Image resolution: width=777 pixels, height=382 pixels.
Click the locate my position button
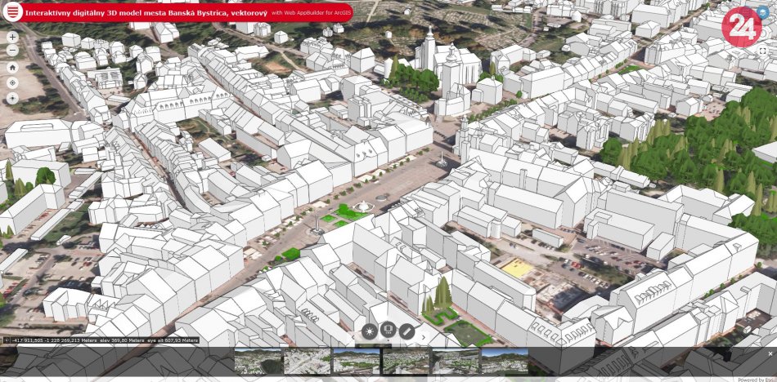[x=12, y=82]
